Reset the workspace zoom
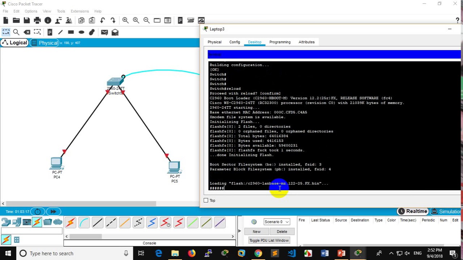 136,21
